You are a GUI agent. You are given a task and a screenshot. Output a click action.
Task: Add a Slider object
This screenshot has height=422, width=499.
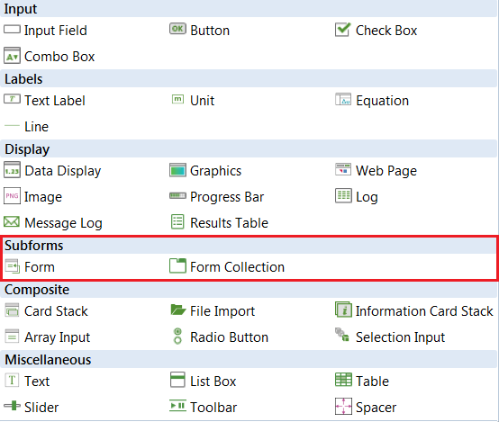pyautogui.click(x=32, y=407)
